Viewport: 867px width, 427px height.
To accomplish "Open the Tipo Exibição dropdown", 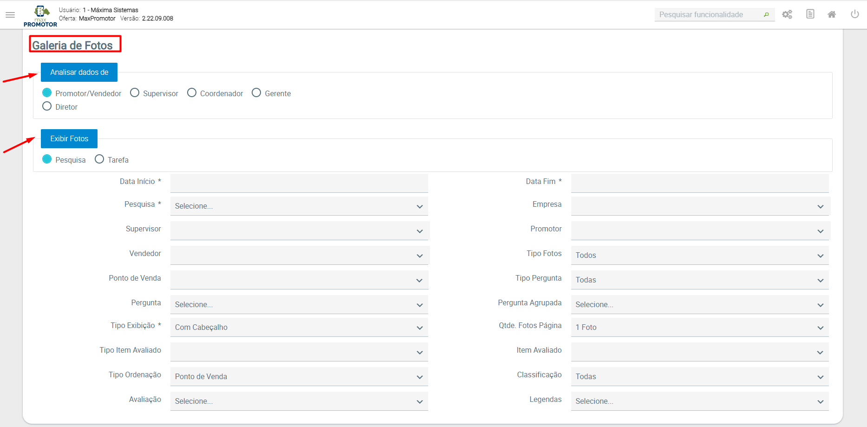I will pos(299,327).
